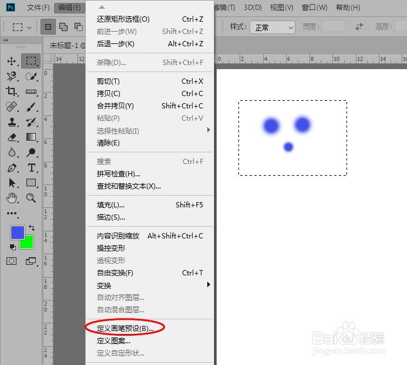
Task: Change the screen mode
Action: tap(31, 261)
